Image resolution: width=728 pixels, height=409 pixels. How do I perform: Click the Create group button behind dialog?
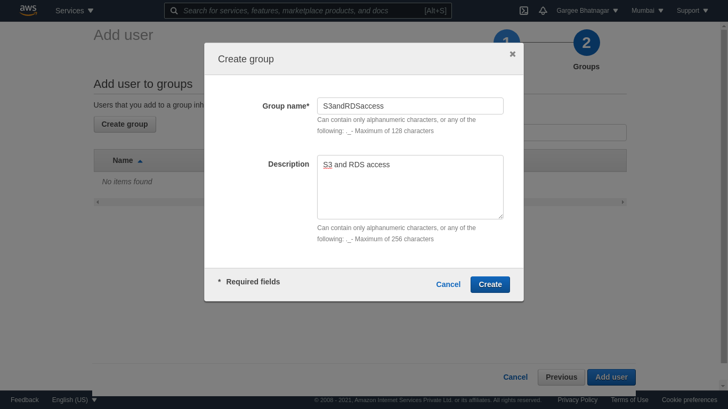[125, 124]
